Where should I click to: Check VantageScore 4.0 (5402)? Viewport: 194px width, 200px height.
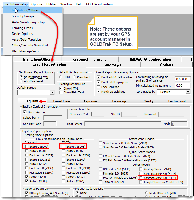(141, 178)
